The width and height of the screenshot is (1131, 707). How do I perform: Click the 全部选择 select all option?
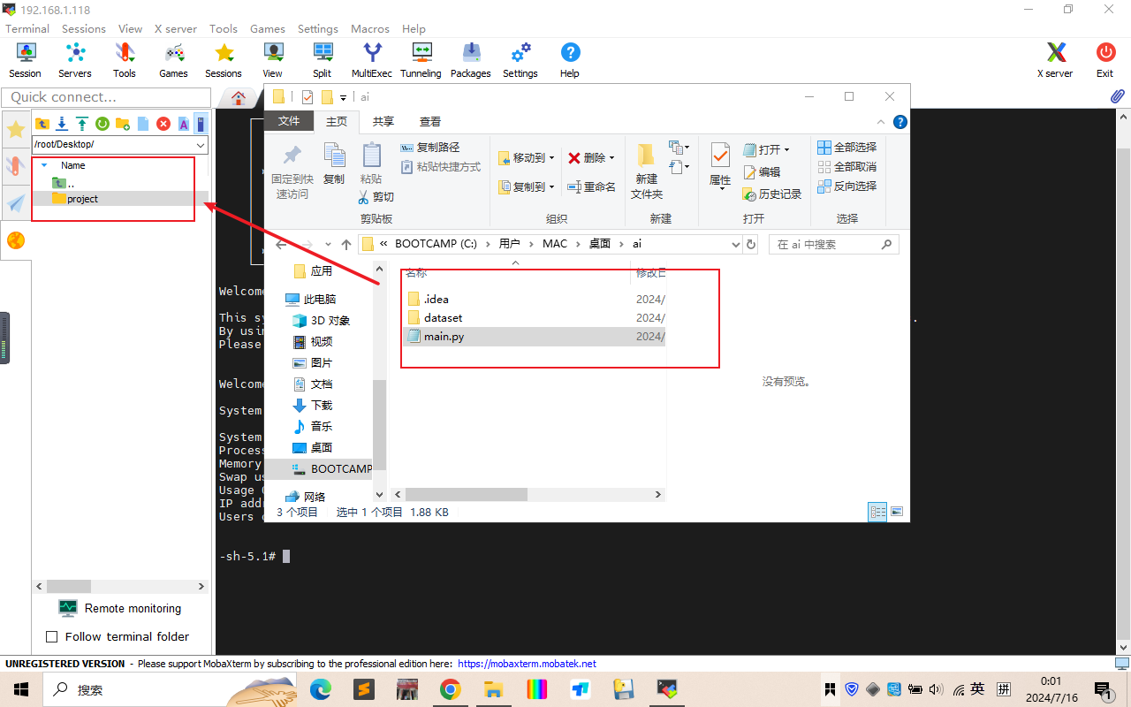[846, 148]
